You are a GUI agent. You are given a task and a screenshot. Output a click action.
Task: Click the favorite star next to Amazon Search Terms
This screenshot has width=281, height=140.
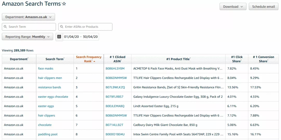tap(64, 4)
